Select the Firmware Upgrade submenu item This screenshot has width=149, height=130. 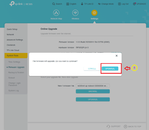tap(16, 67)
